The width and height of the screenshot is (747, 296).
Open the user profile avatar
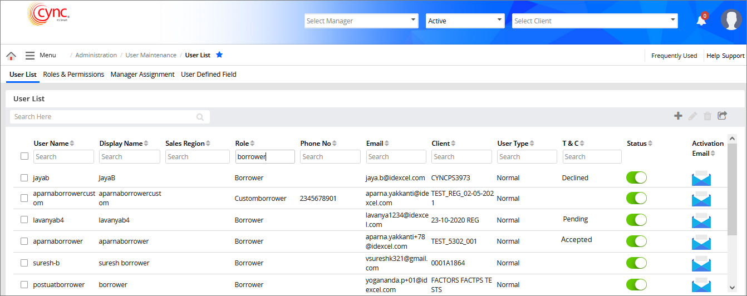coord(731,20)
